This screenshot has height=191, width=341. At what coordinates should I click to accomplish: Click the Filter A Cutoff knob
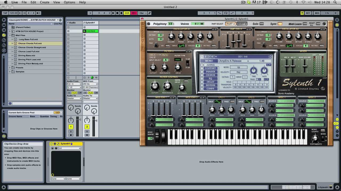(153, 68)
